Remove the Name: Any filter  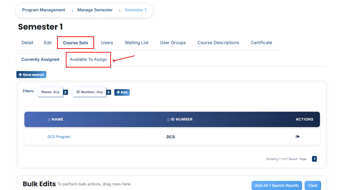click(65, 92)
